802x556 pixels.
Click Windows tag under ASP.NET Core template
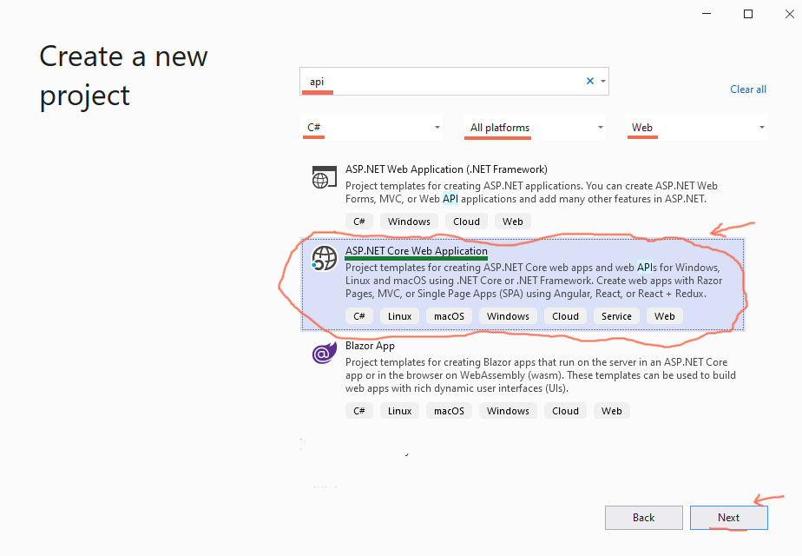(508, 316)
